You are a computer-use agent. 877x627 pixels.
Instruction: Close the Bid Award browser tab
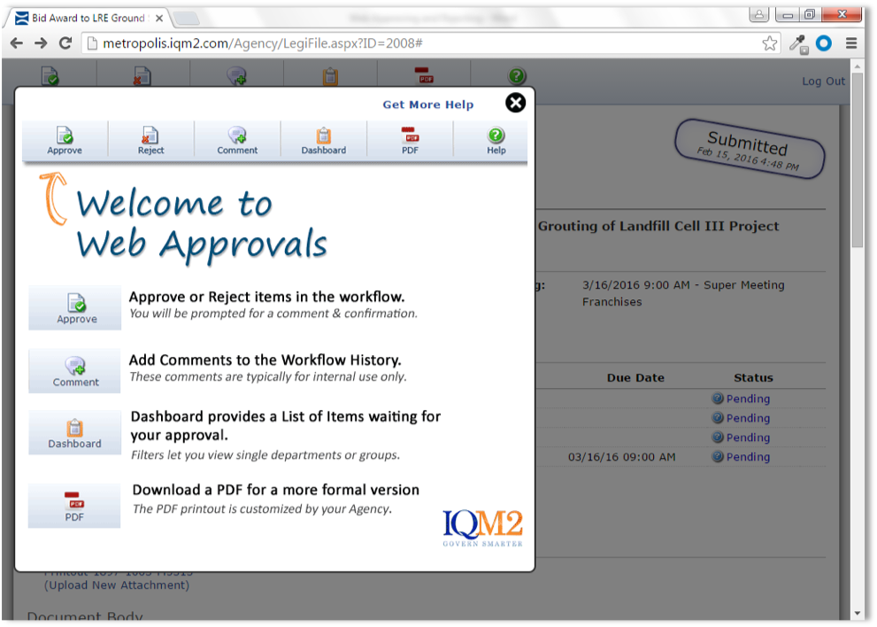click(159, 19)
